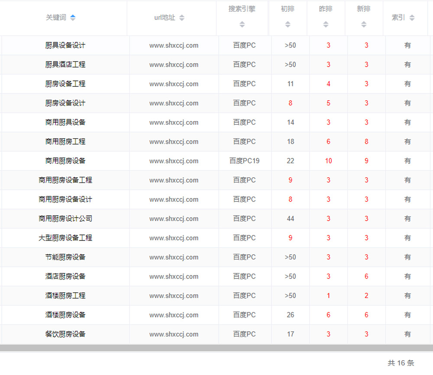The width and height of the screenshot is (433, 375).
Task: Click the sort arrows beside url地址 header
Action: 182,18
